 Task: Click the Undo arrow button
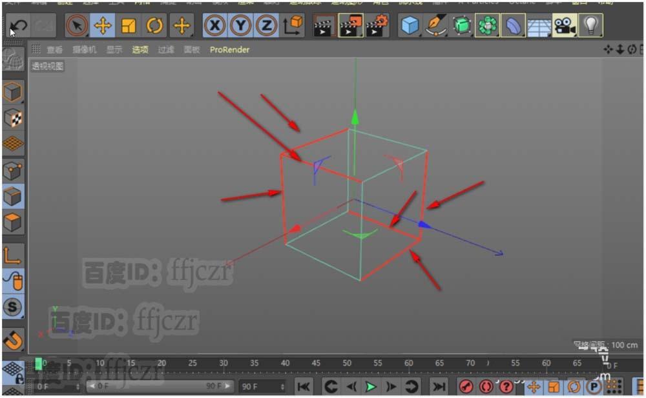pos(17,26)
